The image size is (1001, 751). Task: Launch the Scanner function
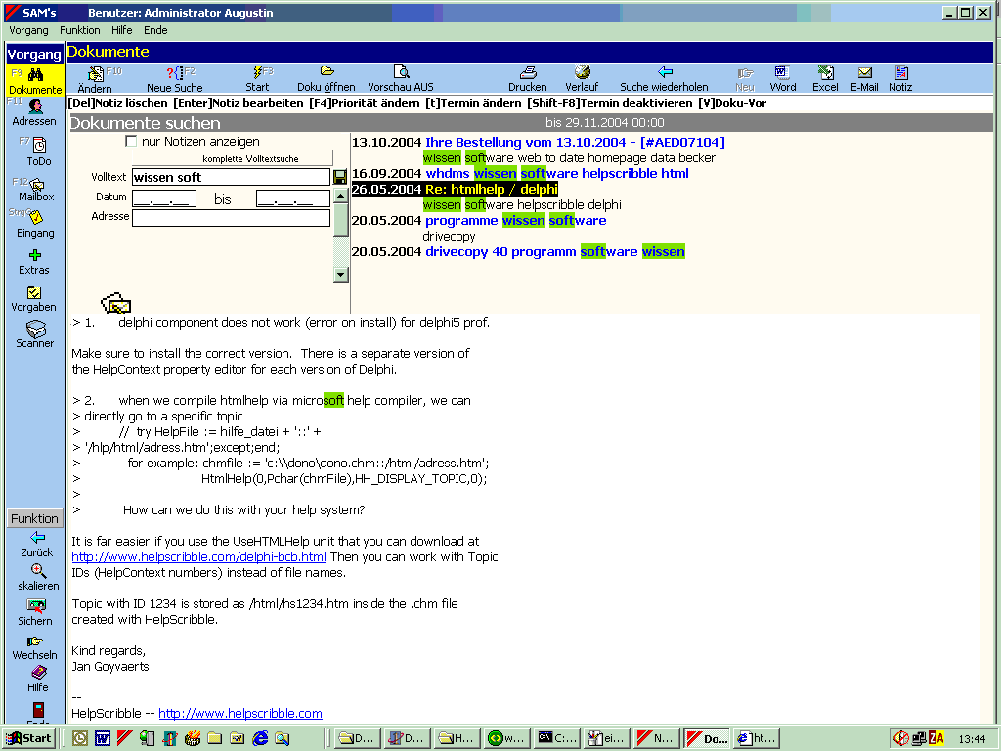click(35, 334)
